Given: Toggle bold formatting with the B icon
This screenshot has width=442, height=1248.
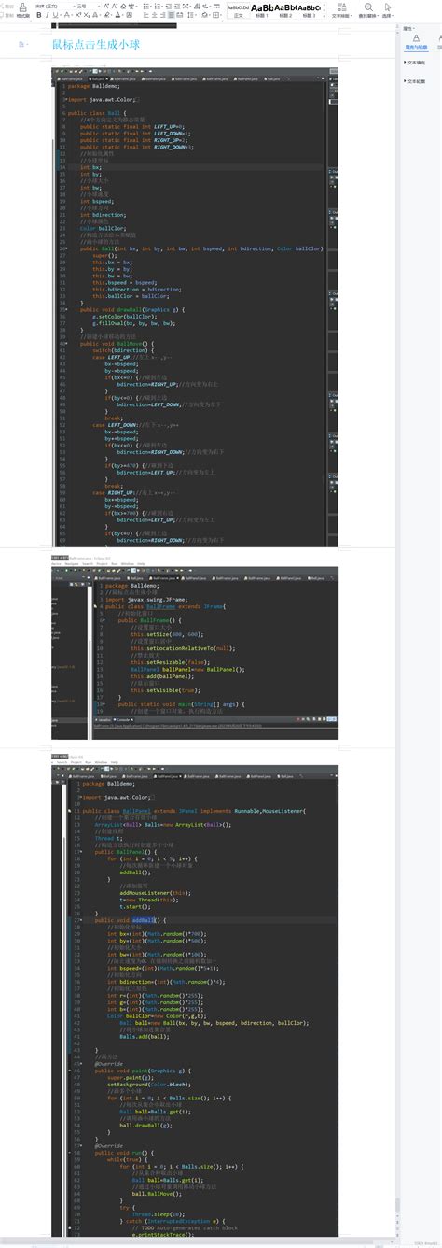Looking at the screenshot, I should click(40, 15).
